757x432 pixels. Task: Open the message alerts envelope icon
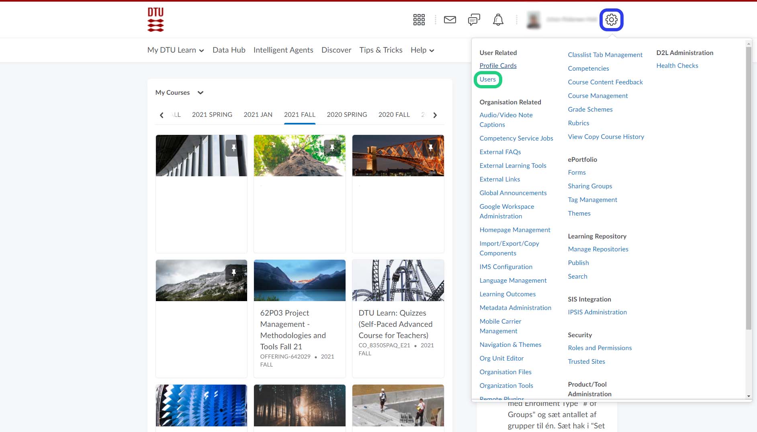click(x=450, y=20)
